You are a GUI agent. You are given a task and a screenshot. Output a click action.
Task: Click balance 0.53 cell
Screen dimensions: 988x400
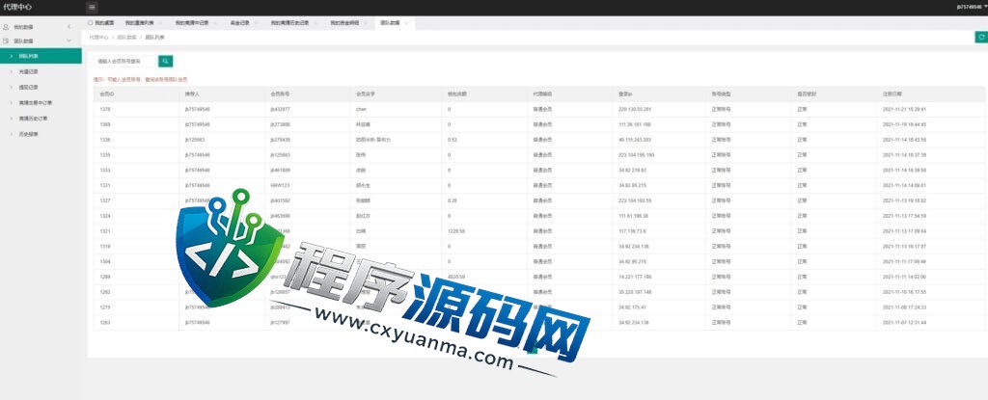tap(452, 139)
